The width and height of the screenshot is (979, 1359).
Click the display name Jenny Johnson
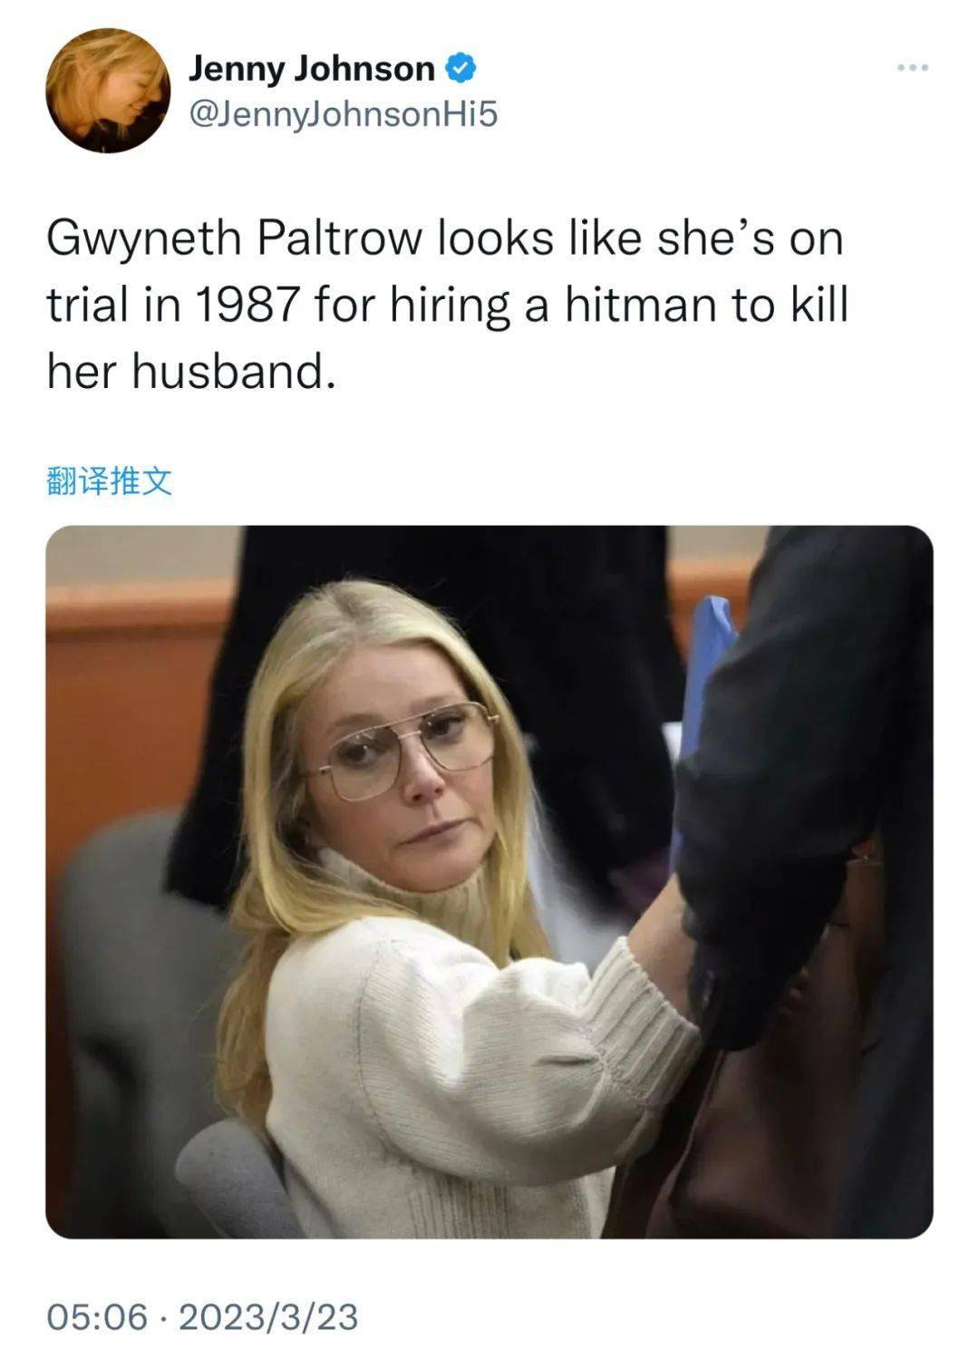[311, 69]
